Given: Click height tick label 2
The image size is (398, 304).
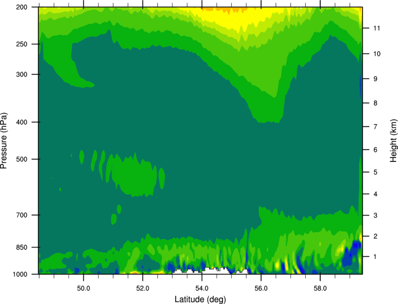Looking at the screenshot, I should (376, 236).
